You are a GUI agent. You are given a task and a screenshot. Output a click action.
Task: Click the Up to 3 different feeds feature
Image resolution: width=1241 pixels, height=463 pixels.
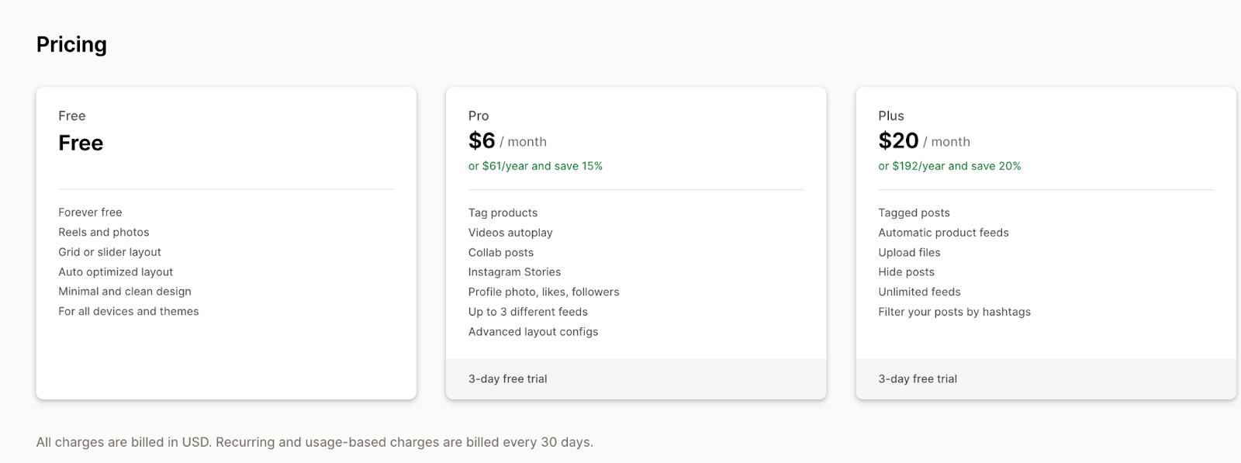(527, 312)
